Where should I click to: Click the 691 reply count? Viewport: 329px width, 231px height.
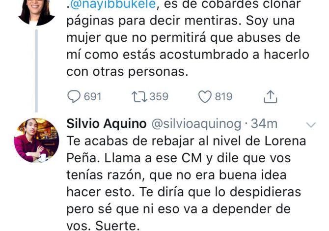[x=93, y=97]
